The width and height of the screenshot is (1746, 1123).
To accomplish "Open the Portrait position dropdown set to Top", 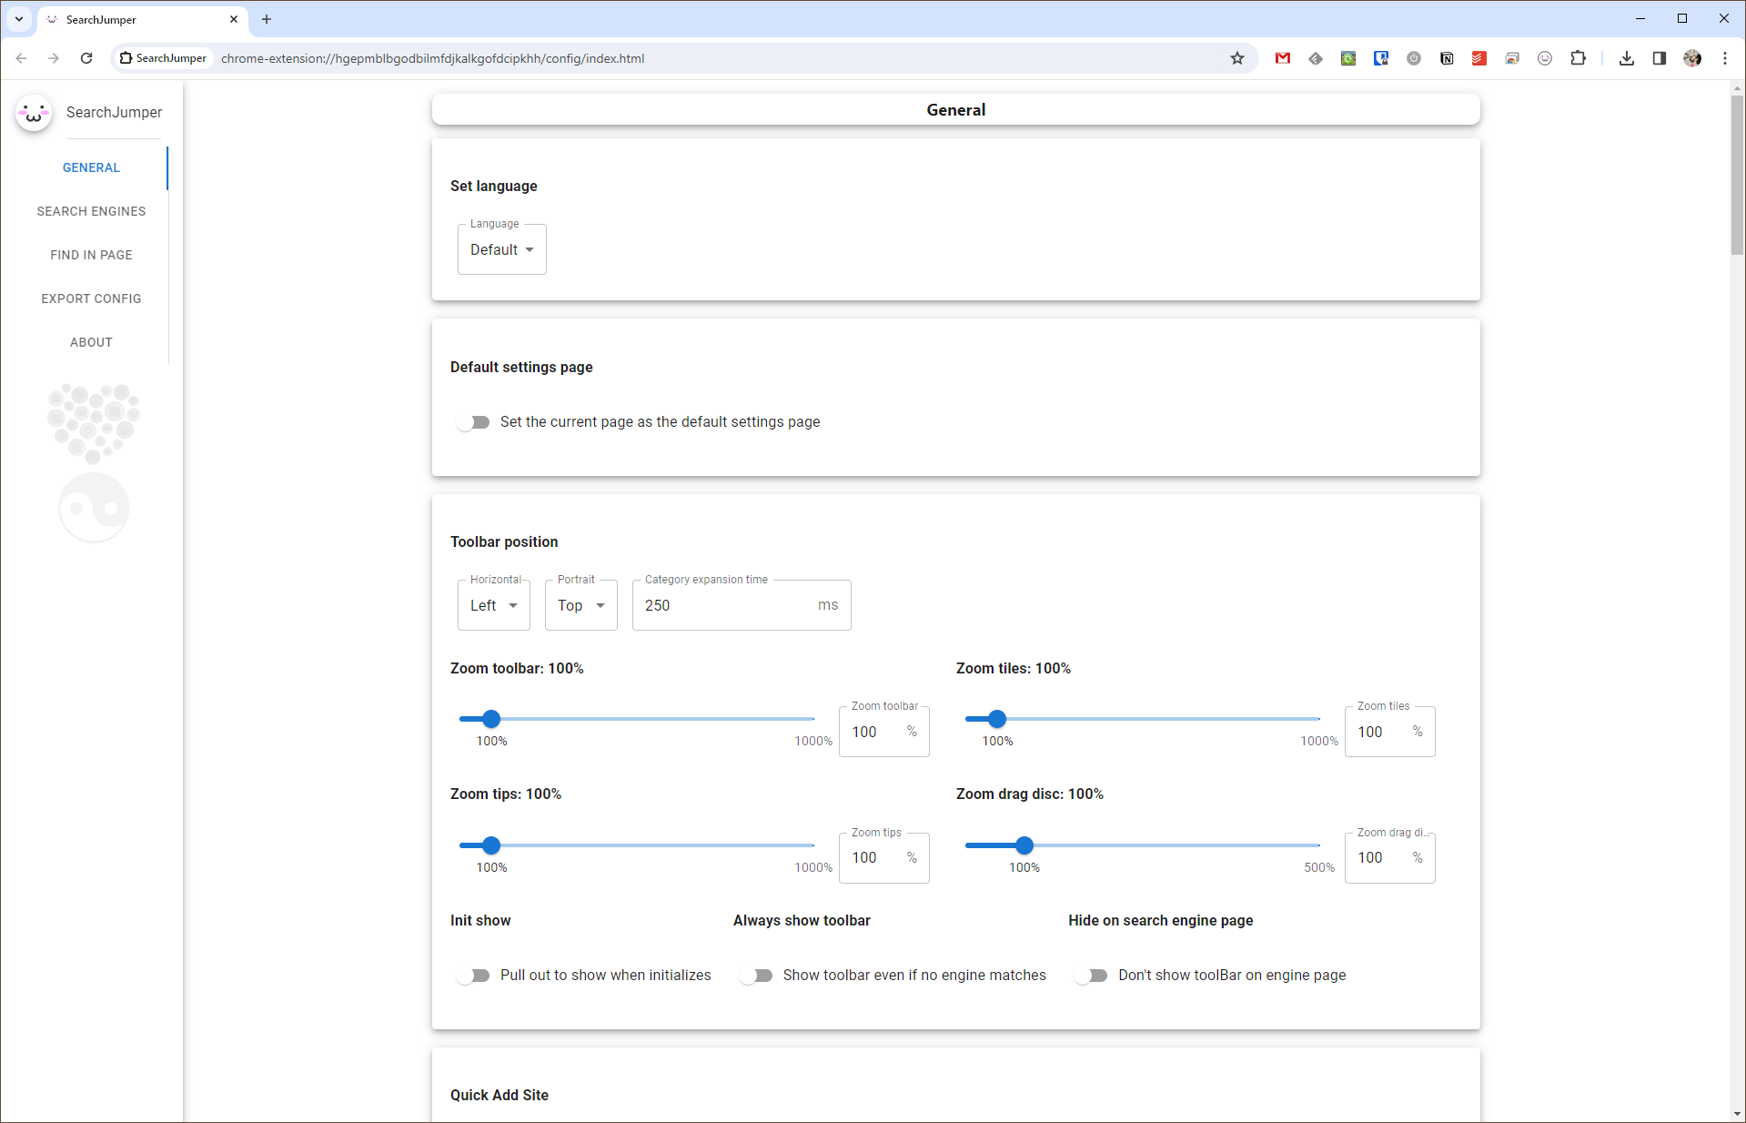I will click(x=581, y=605).
